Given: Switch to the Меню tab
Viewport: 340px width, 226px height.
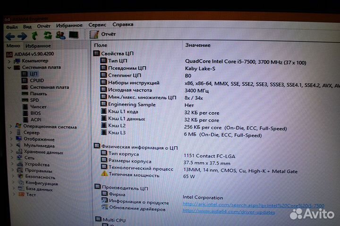Looking at the screenshot, I should pyautogui.click(x=13, y=46).
